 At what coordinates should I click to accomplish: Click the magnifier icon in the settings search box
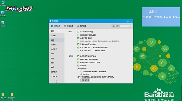tap(130, 26)
